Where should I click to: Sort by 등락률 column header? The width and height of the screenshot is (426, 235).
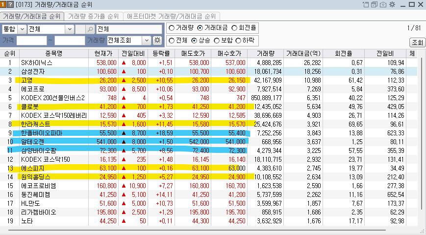161,54
